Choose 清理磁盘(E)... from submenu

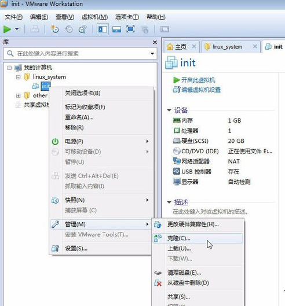coord(198,272)
